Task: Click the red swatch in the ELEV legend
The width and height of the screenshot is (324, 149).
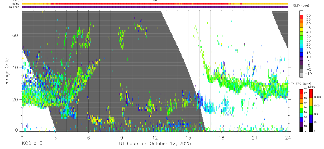Action: click(x=301, y=17)
